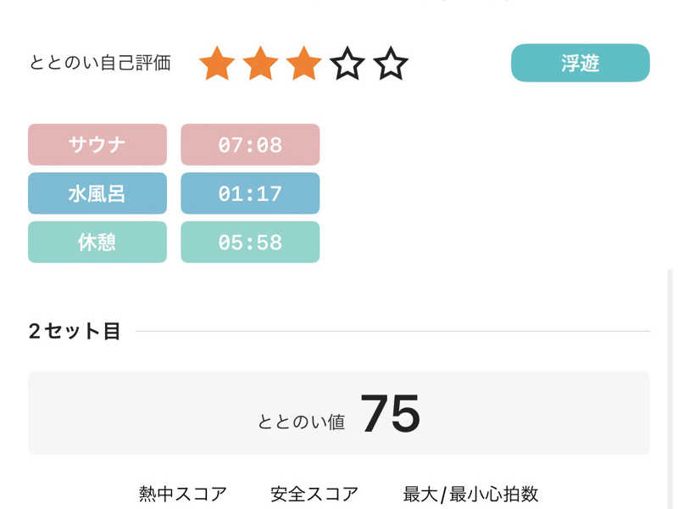Set rating with the fourth empty star
Image resolution: width=678 pixels, height=509 pixels.
tap(347, 64)
